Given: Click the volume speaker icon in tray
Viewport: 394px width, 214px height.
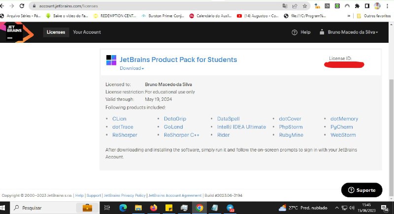Looking at the screenshot, I should click(352, 208).
